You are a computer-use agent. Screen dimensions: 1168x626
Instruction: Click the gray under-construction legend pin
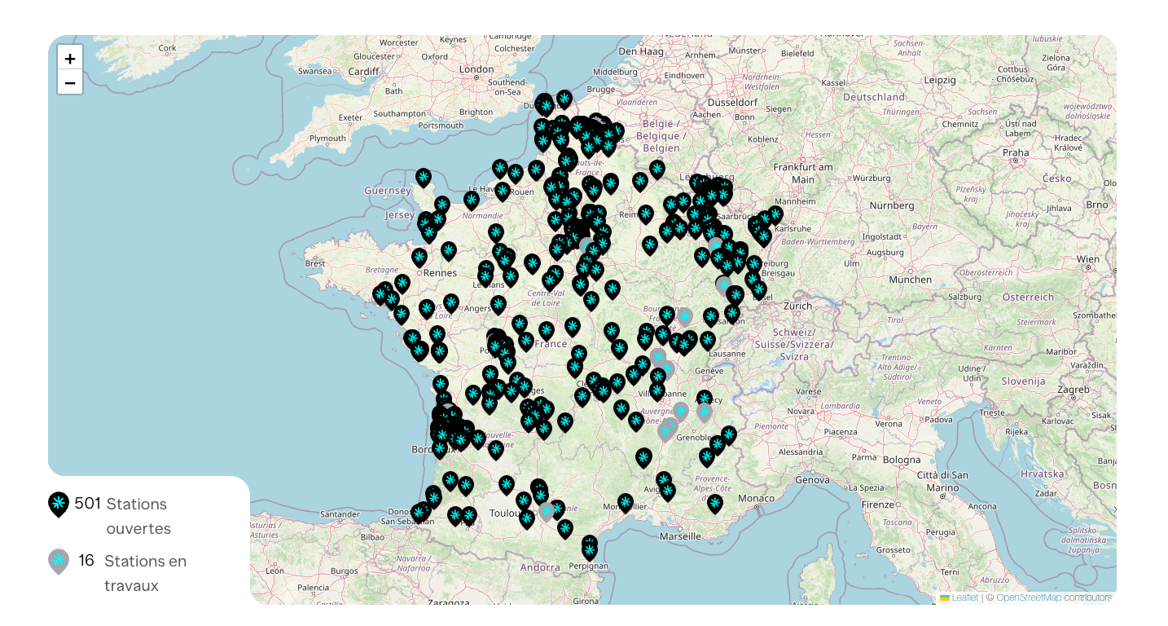pyautogui.click(x=59, y=562)
